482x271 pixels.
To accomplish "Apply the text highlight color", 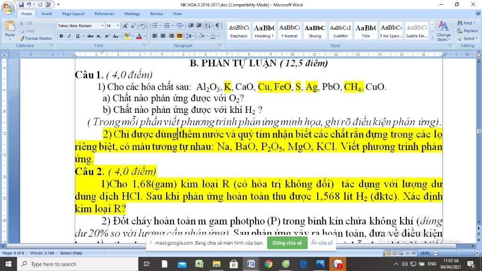I will [x=127, y=36].
